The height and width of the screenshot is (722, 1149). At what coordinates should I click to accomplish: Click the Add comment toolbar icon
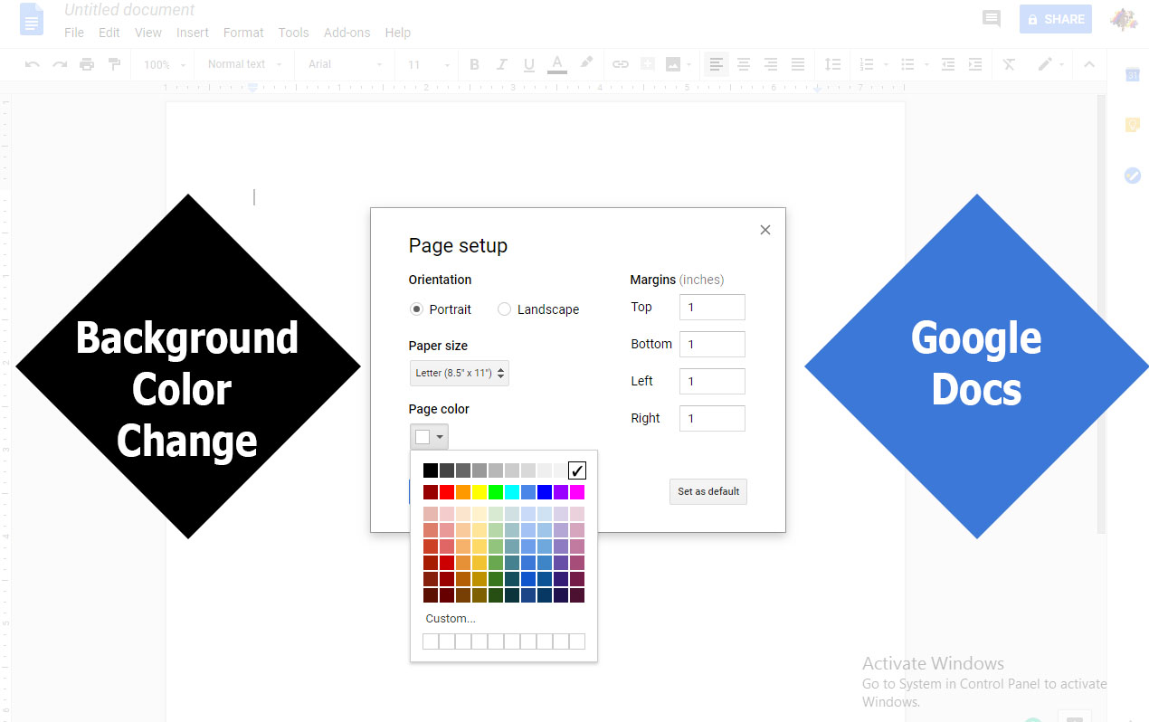(x=647, y=64)
